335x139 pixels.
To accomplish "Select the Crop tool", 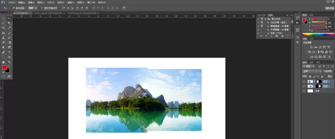I will 3,28.
